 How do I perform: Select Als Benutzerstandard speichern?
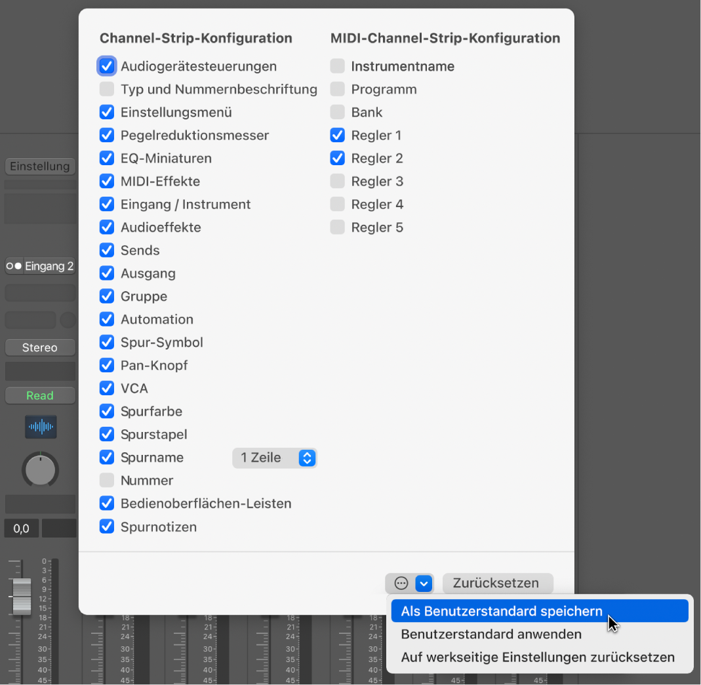pyautogui.click(x=502, y=612)
